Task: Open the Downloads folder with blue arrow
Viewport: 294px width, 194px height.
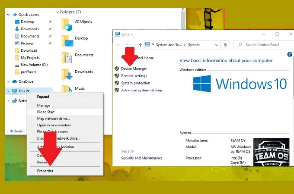Action: (67, 74)
